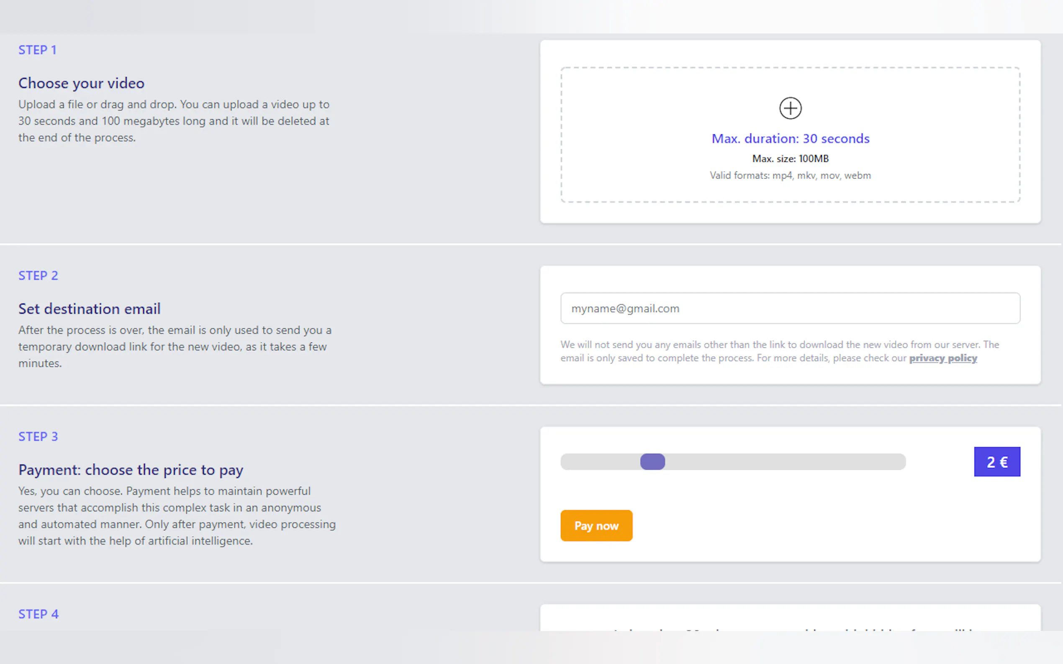The image size is (1063, 664).
Task: Focus the myname@gmail.com email field
Action: 790,308
